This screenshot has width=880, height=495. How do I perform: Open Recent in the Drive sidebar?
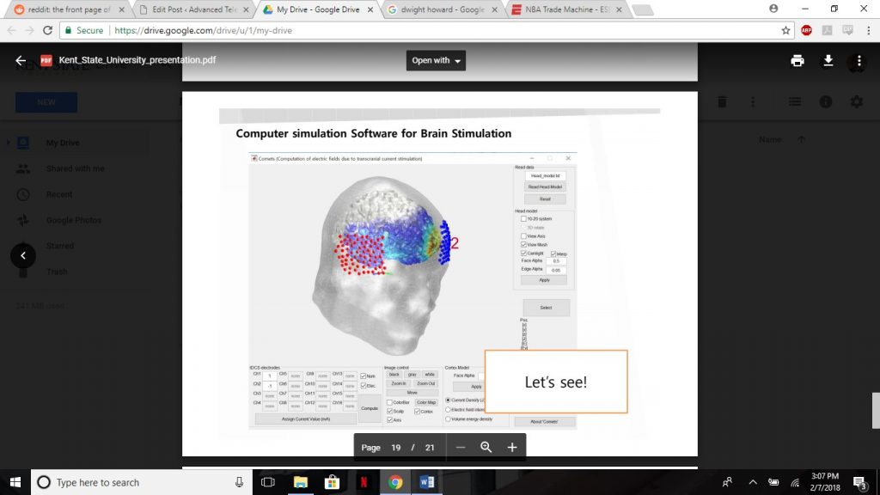(59, 194)
